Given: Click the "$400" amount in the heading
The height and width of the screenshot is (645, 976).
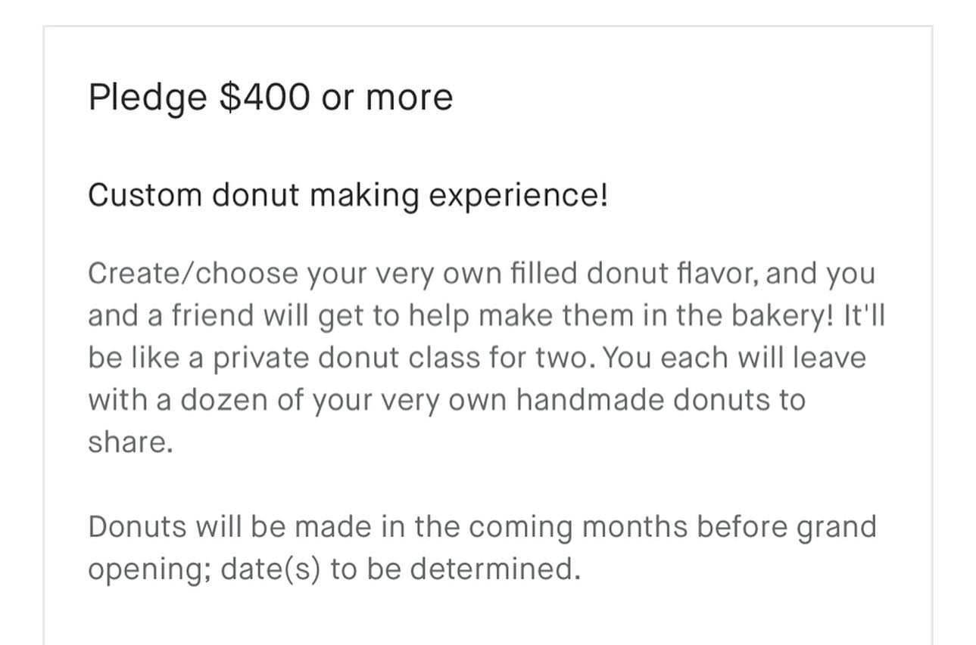Looking at the screenshot, I should 265,97.
